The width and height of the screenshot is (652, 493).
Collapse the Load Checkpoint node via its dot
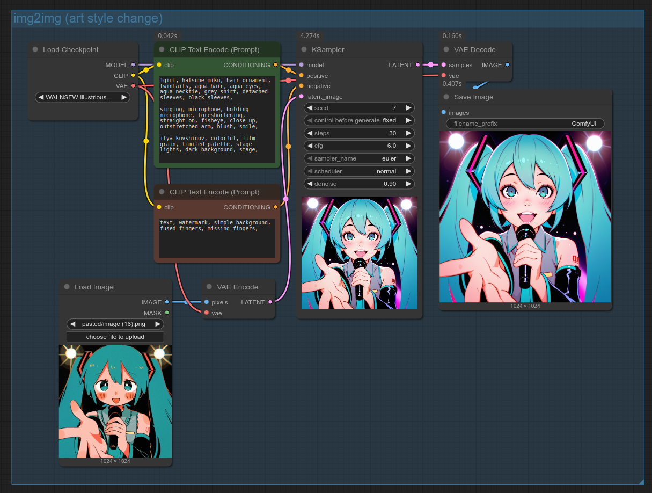pyautogui.click(x=35, y=50)
